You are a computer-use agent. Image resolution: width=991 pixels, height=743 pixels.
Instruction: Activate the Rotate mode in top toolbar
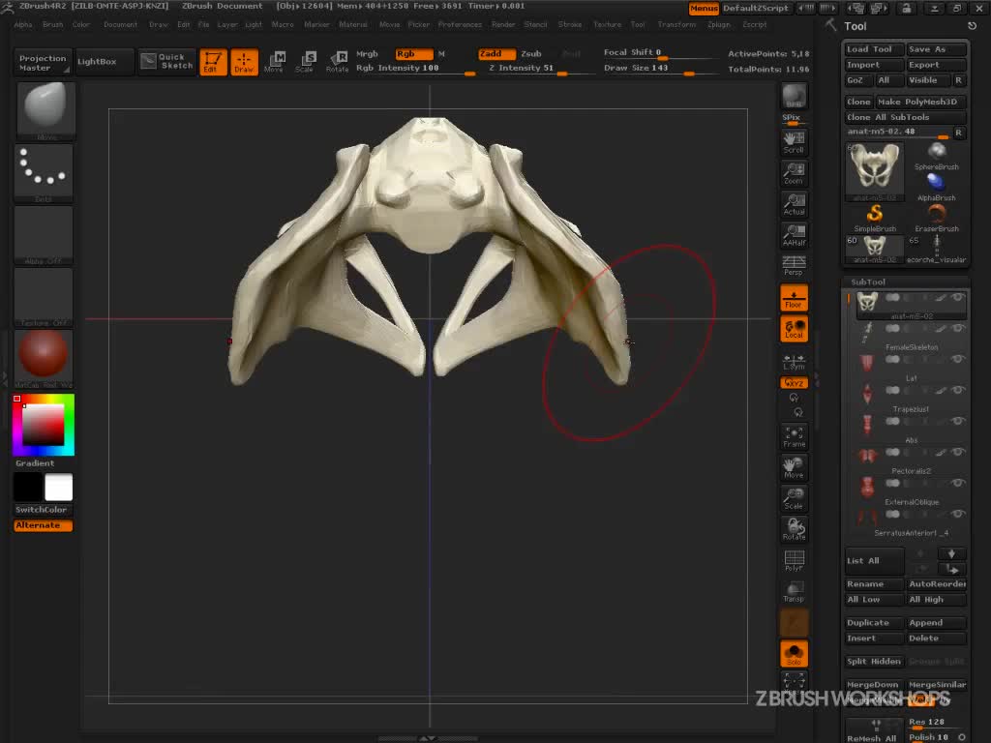[x=337, y=62]
